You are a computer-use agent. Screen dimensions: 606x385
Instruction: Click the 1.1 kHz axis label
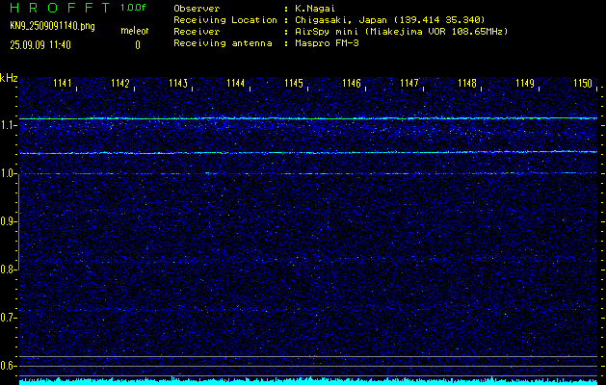(8, 125)
